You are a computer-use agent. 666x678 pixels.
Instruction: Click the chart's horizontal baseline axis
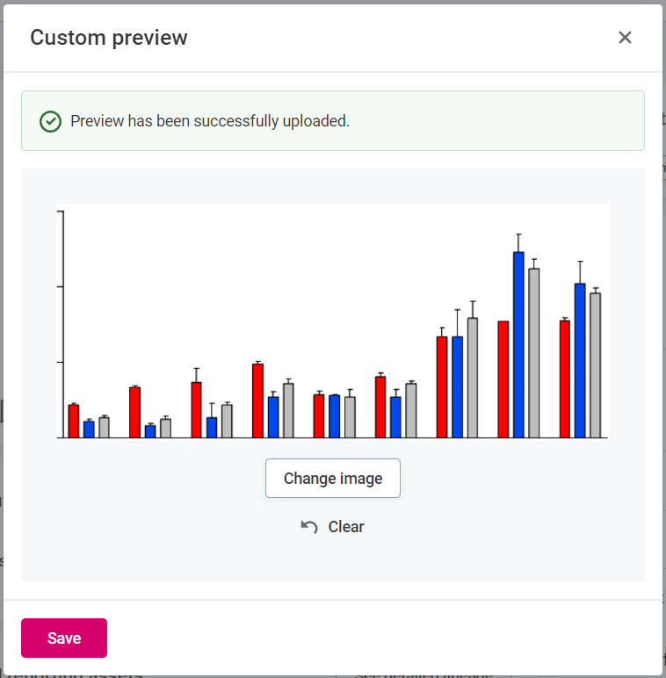click(332, 437)
